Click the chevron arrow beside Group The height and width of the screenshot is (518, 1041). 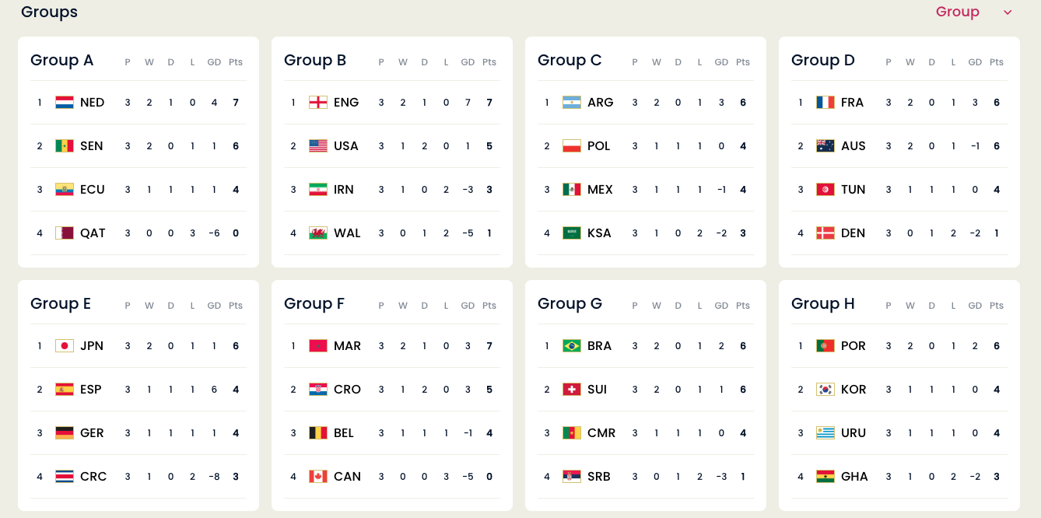[x=1008, y=12]
